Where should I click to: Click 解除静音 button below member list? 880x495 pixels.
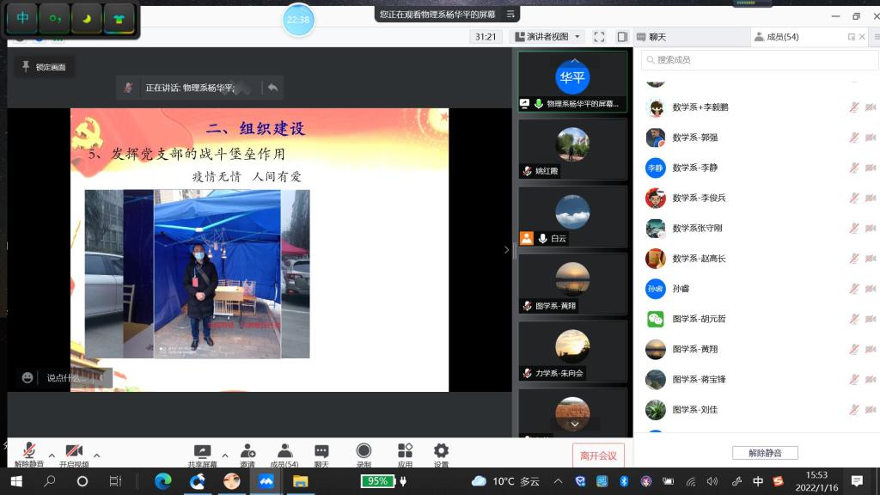pos(765,453)
